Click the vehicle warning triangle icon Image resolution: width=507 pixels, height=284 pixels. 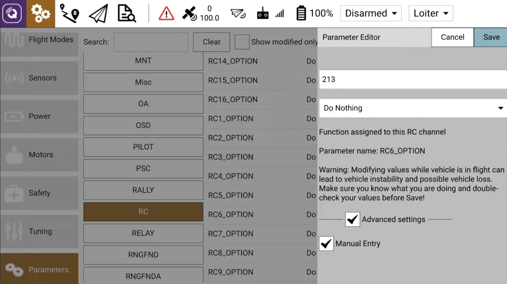click(x=166, y=14)
